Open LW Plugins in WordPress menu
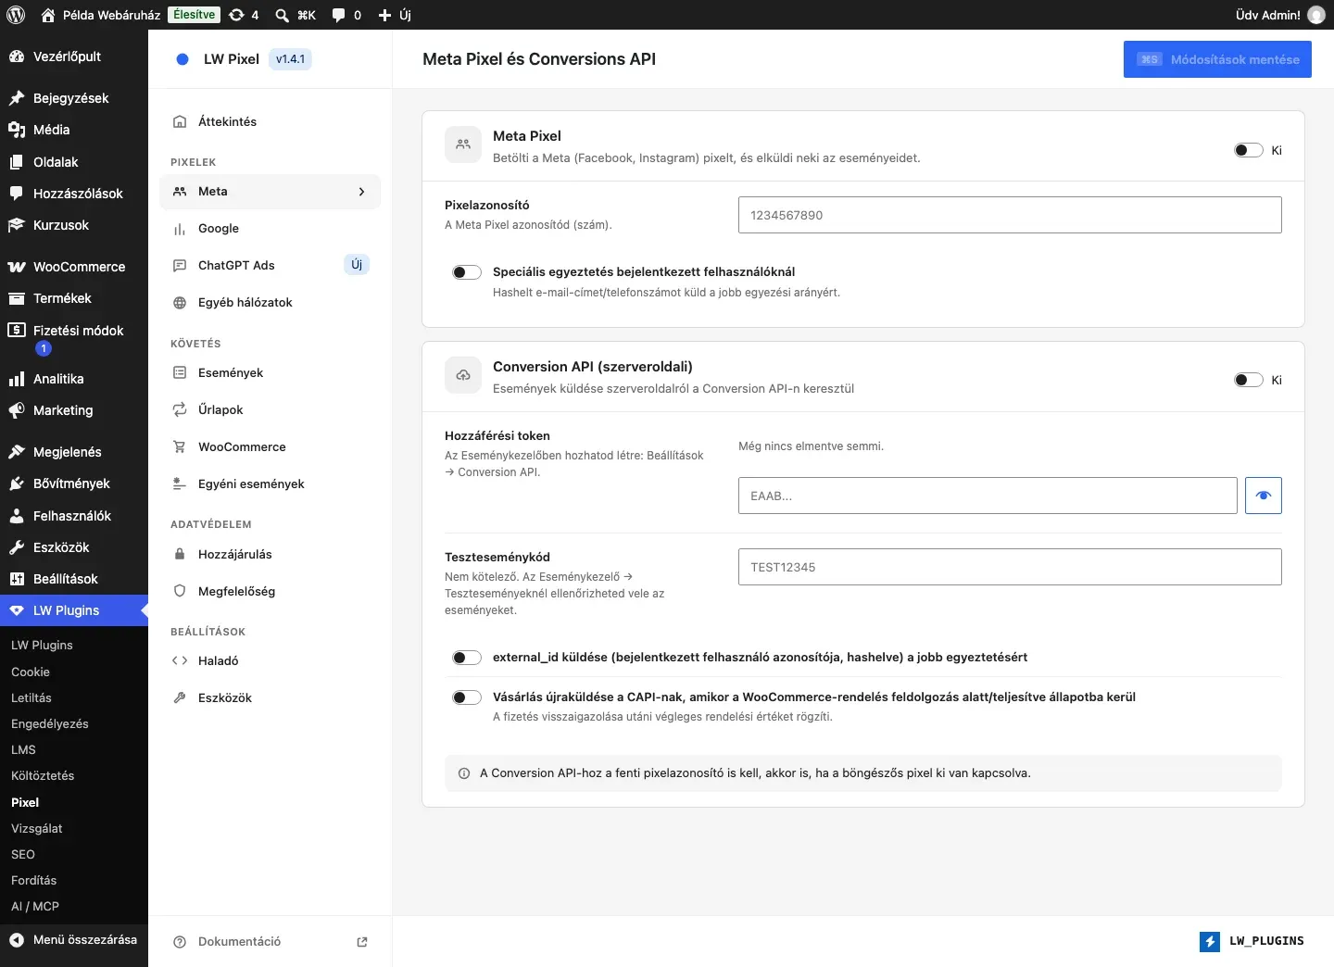The width and height of the screenshot is (1334, 967). point(74,610)
